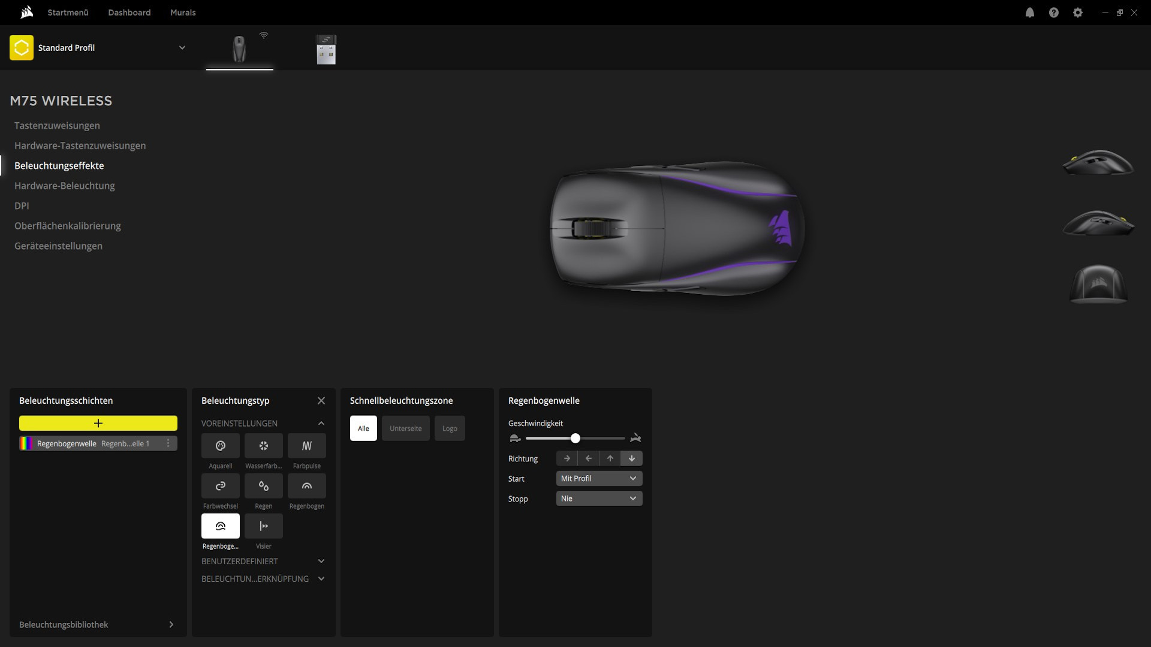The image size is (1151, 647).
Task: Select the Alle lighting zone
Action: coord(363,428)
